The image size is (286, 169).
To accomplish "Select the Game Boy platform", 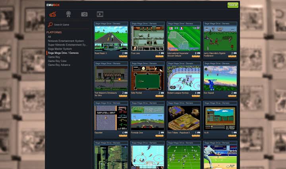I will click(54, 57).
